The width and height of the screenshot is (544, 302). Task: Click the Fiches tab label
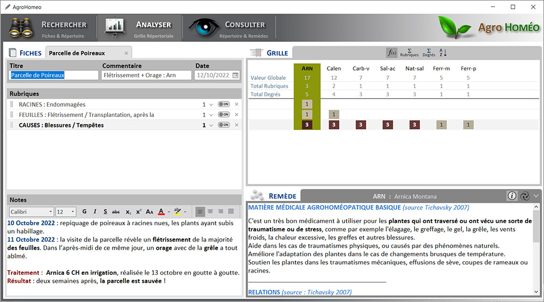(x=30, y=53)
